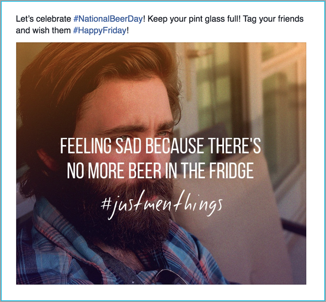This screenshot has height=302, width=326.
Task: Select the 'FEELING SAD BECAUSE THERE'S' overlay line
Action: [x=160, y=146]
